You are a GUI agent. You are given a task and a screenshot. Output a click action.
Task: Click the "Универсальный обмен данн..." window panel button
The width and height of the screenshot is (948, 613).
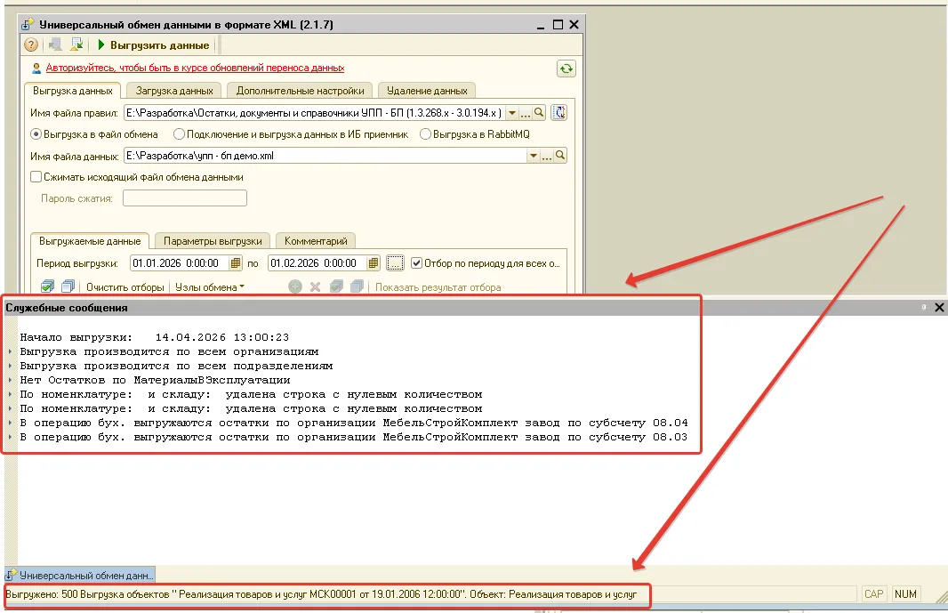click(80, 576)
